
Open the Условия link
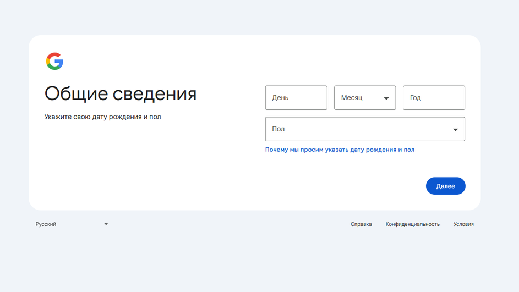(x=463, y=224)
